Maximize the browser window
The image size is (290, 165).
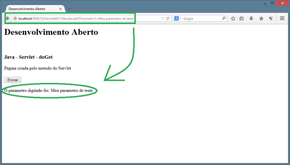coord(272,3)
